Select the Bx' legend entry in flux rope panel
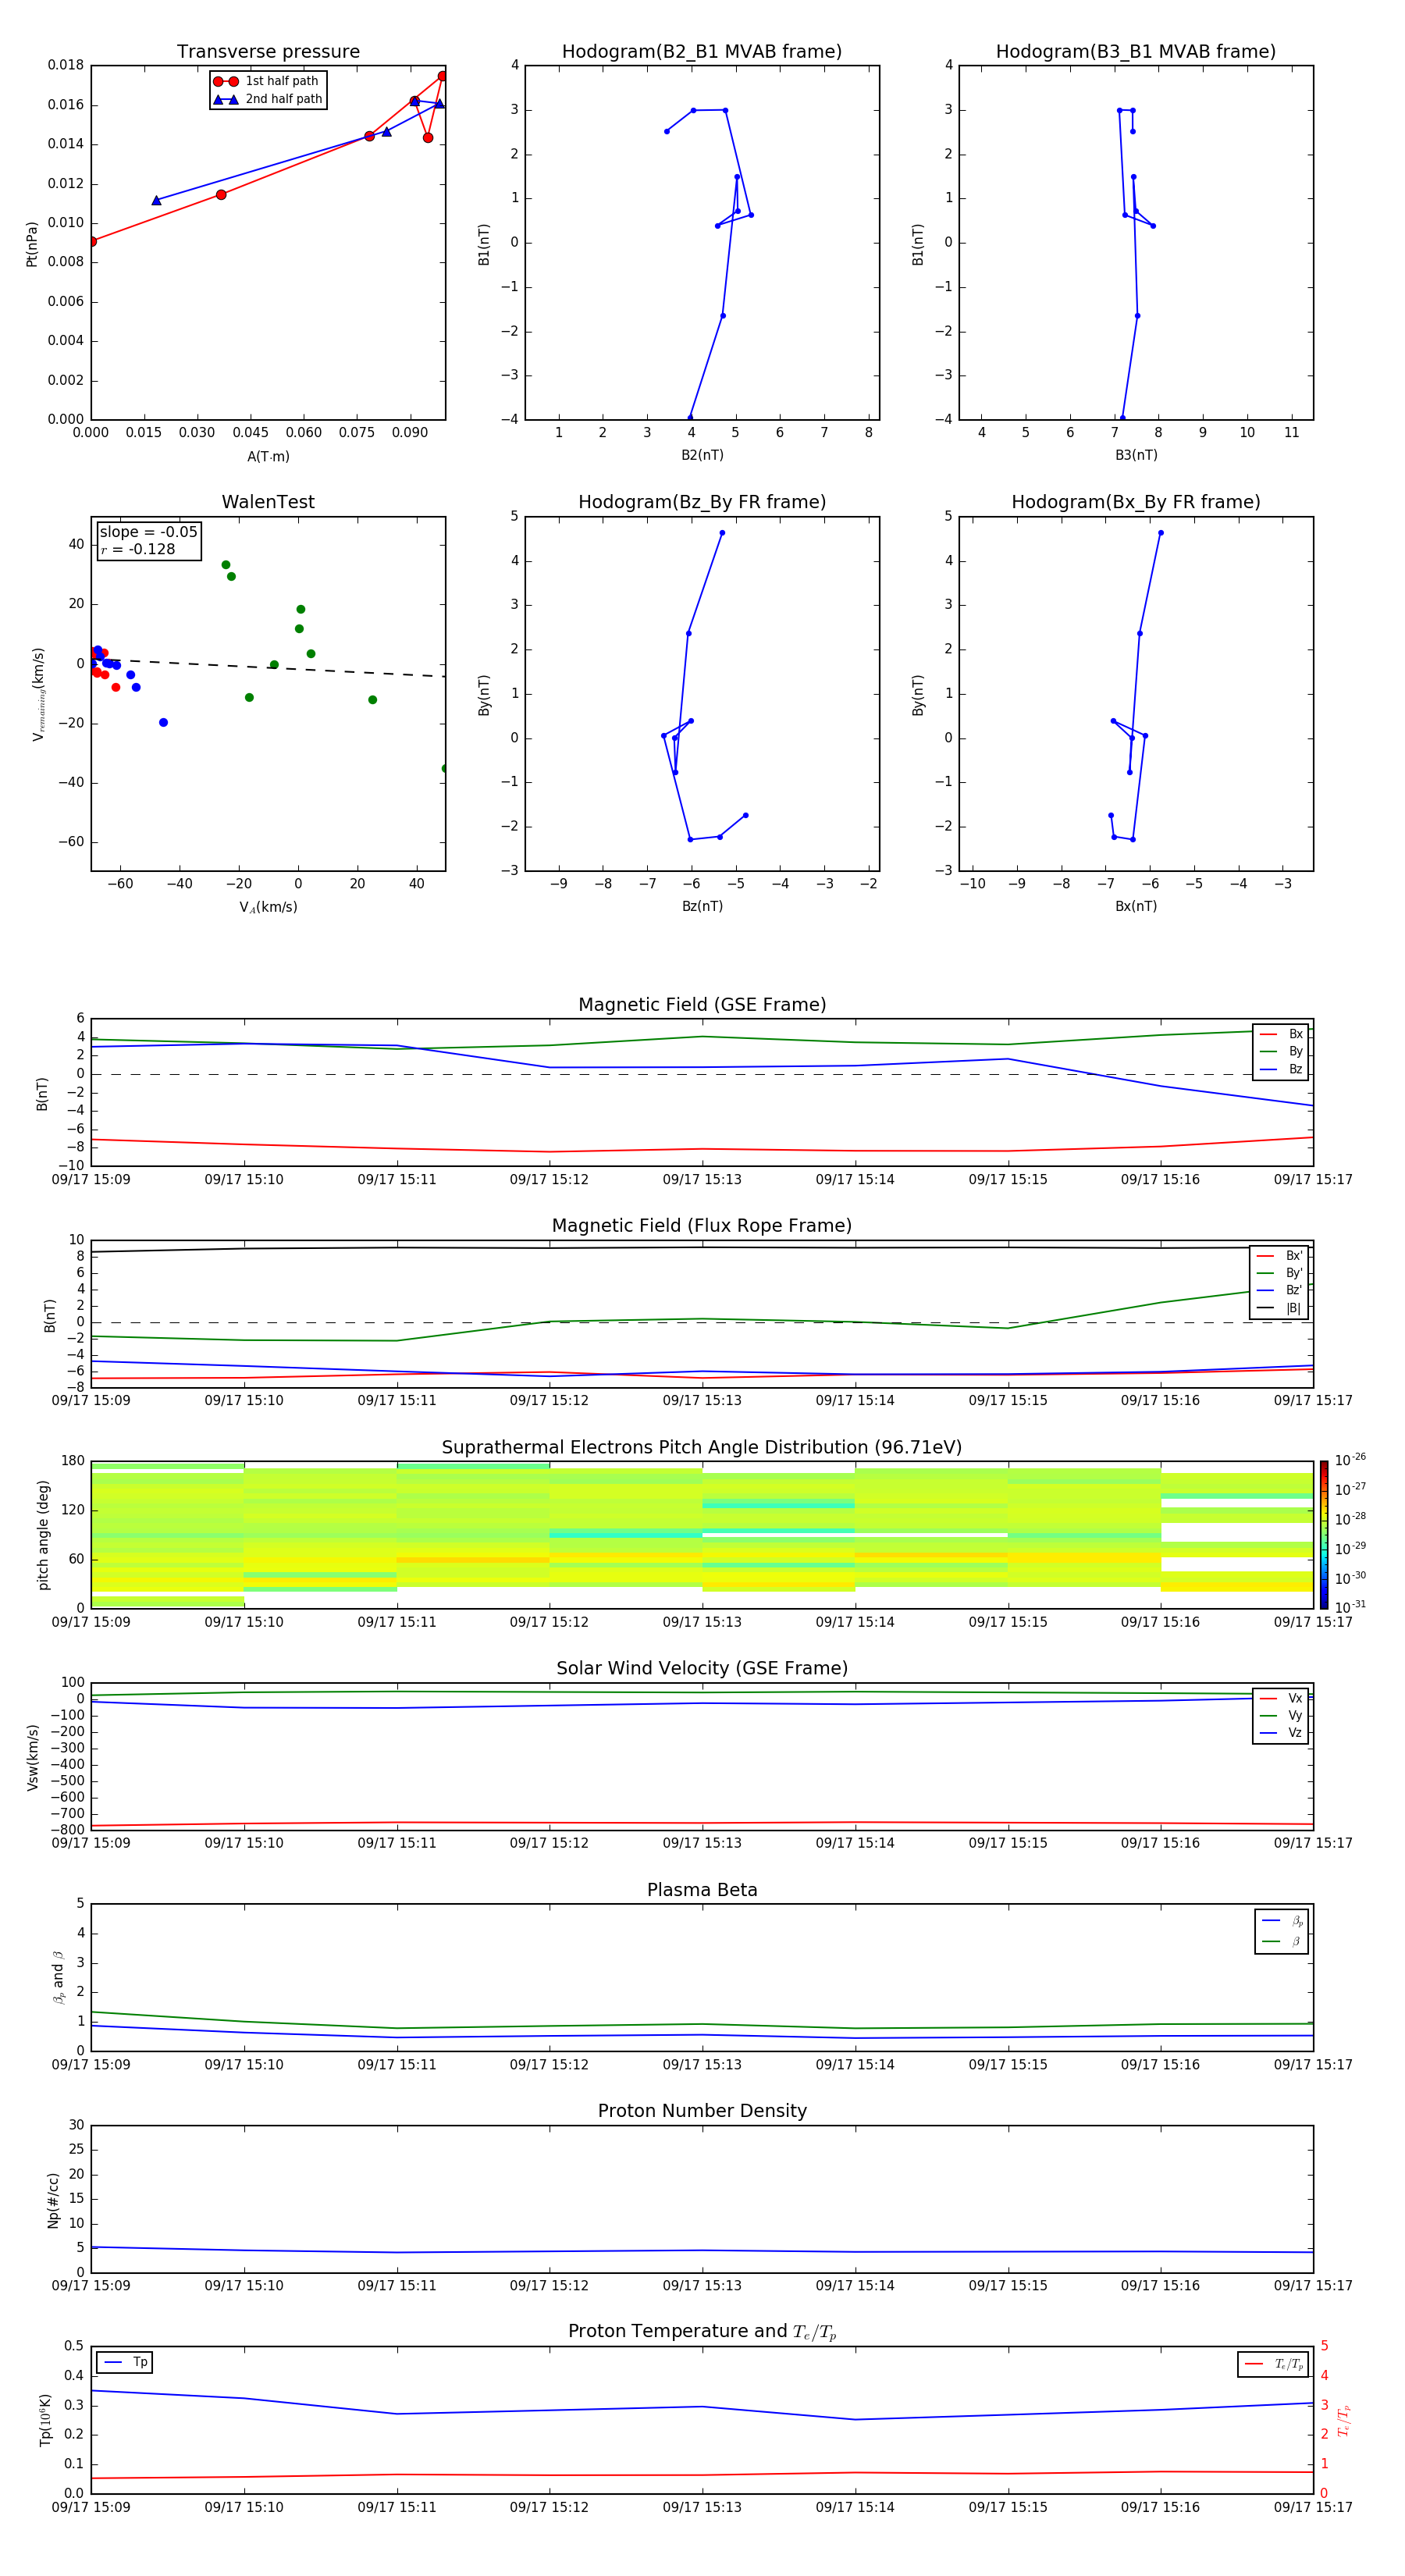1405x2576 pixels. 1280,1256
